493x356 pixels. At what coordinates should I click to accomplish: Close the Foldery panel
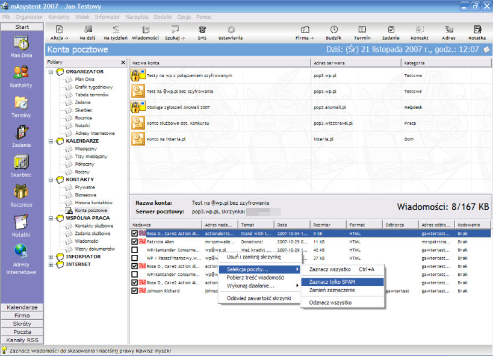pos(123,62)
